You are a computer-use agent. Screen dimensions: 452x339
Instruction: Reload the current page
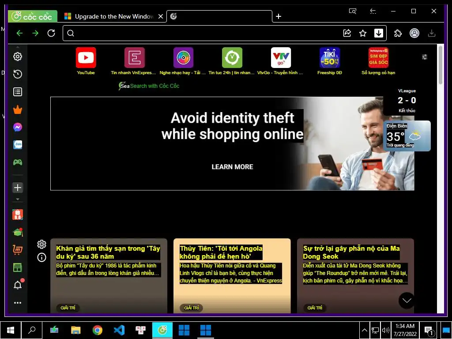click(x=51, y=33)
